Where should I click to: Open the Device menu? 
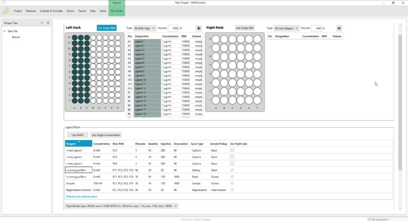pyautogui.click(x=70, y=11)
